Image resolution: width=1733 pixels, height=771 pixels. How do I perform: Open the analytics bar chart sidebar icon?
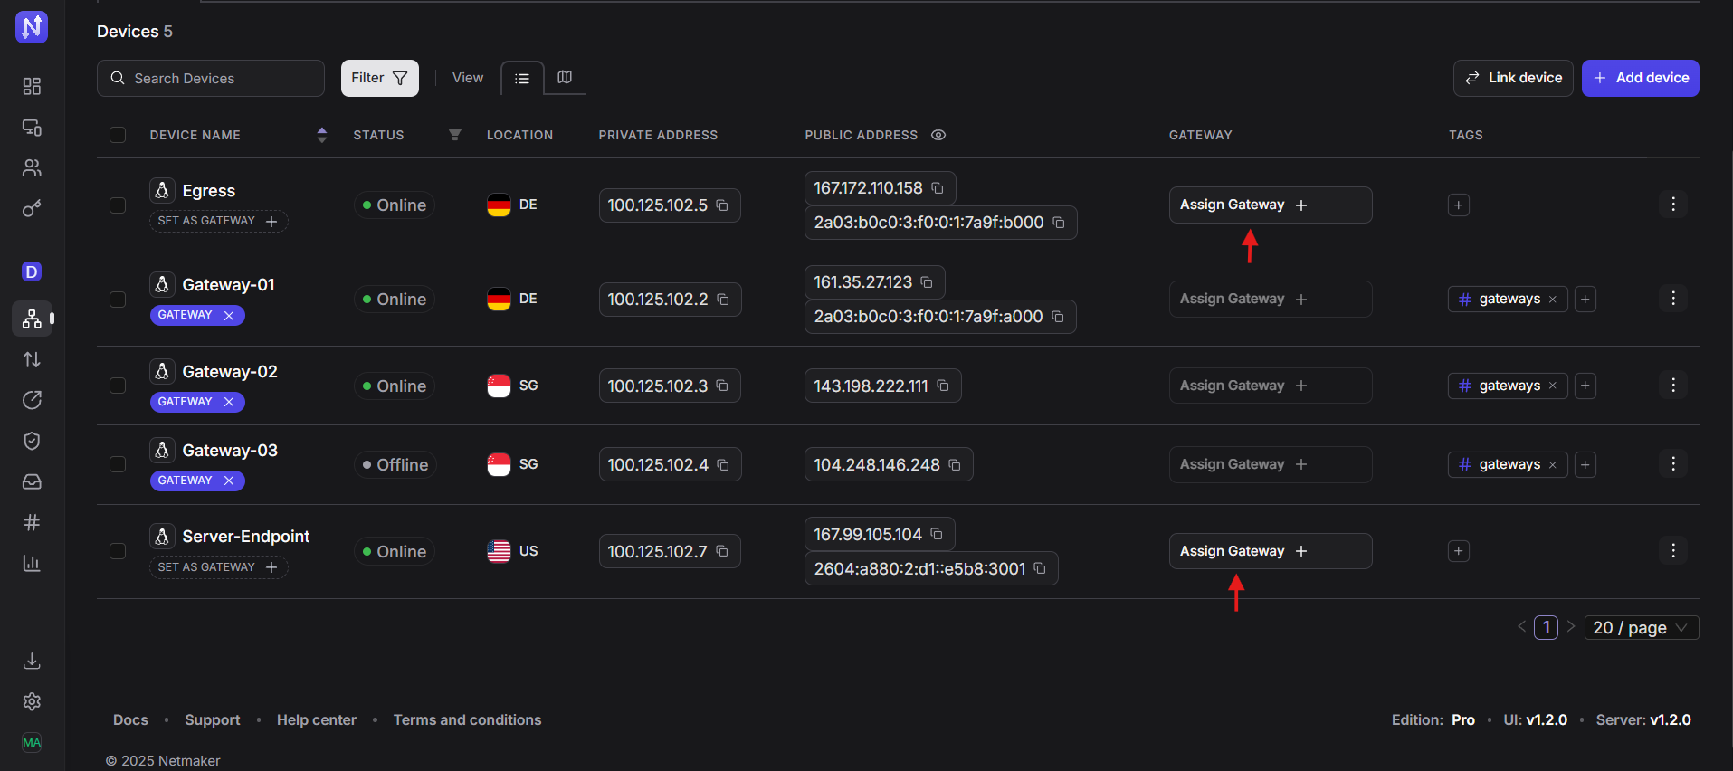point(32,563)
